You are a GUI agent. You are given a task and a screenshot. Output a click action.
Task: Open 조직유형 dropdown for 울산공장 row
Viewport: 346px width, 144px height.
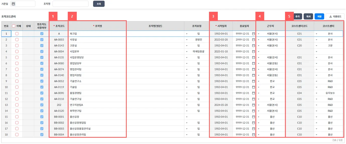(x=187, y=117)
